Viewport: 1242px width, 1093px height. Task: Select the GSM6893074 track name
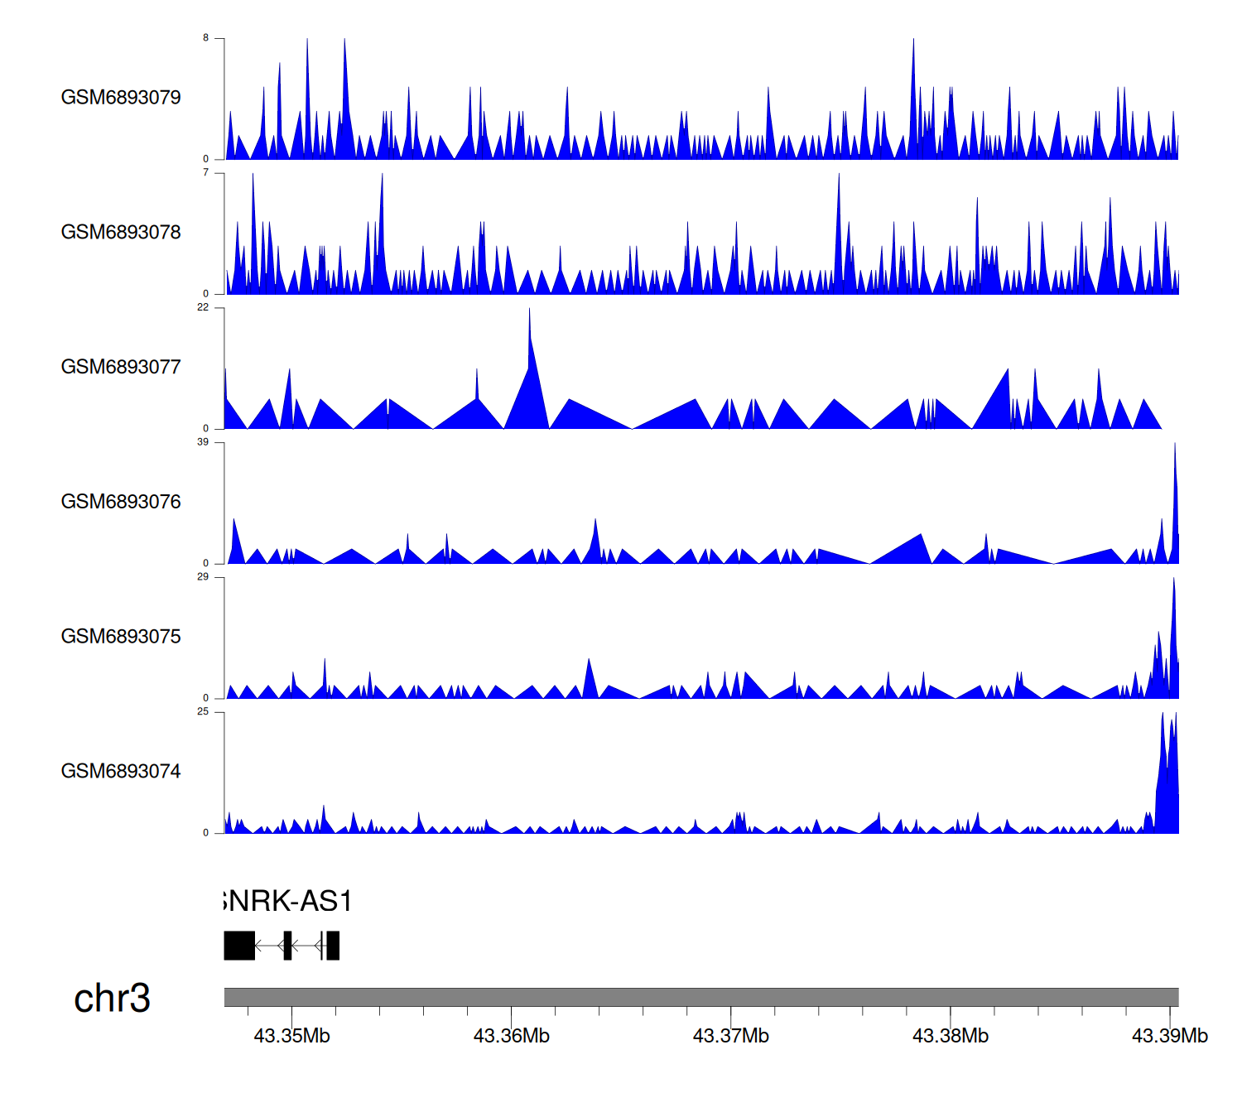click(x=121, y=772)
